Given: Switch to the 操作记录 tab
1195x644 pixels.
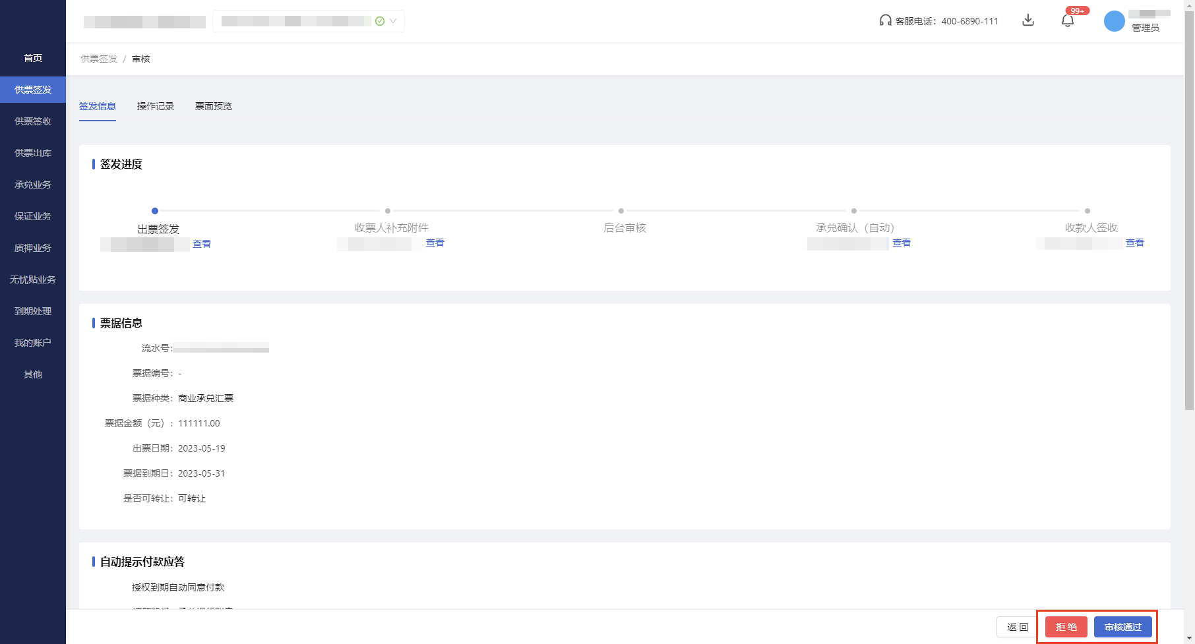Looking at the screenshot, I should [156, 106].
